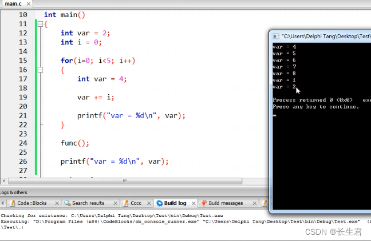Image resolution: width=371 pixels, height=241 pixels.
Task: Click the printf call on line 26
Action: 115,162
